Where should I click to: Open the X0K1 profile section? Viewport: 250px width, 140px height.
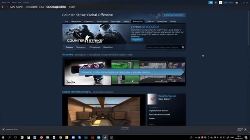pyautogui.click(x=72, y=7)
